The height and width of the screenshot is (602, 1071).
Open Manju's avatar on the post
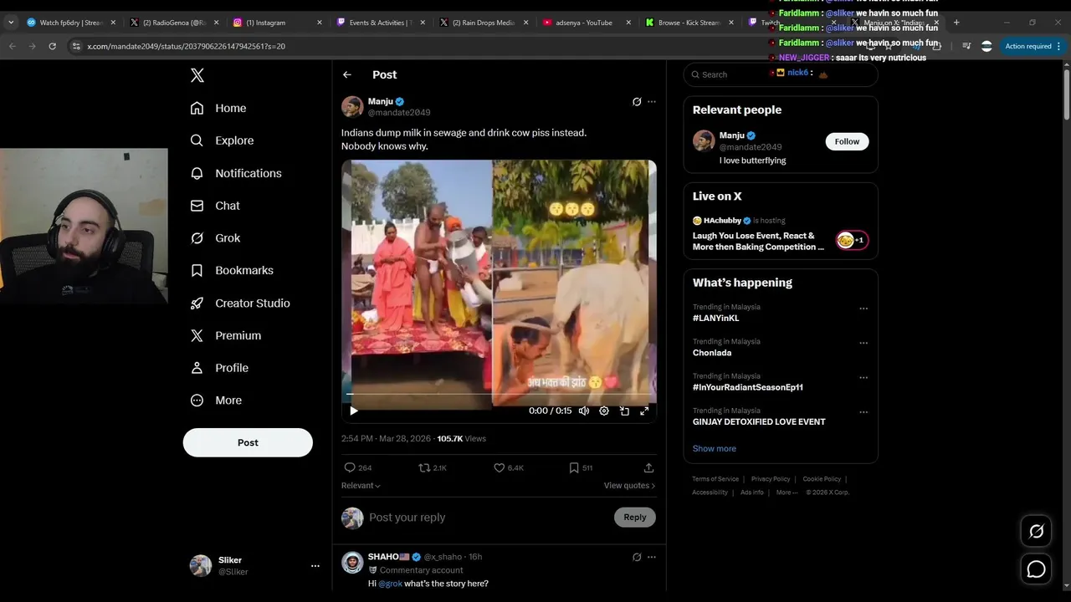coord(352,107)
